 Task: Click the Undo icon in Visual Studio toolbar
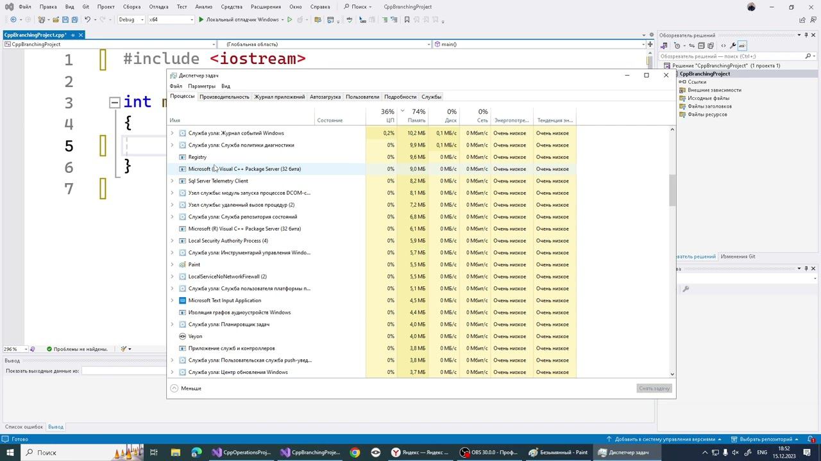click(87, 20)
